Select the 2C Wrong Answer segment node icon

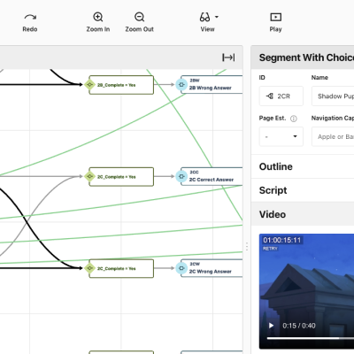click(x=181, y=268)
